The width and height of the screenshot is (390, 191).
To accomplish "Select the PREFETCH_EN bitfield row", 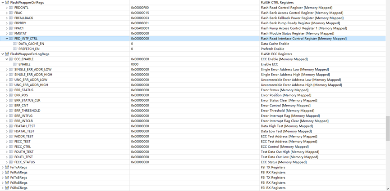I will pos(193,49).
